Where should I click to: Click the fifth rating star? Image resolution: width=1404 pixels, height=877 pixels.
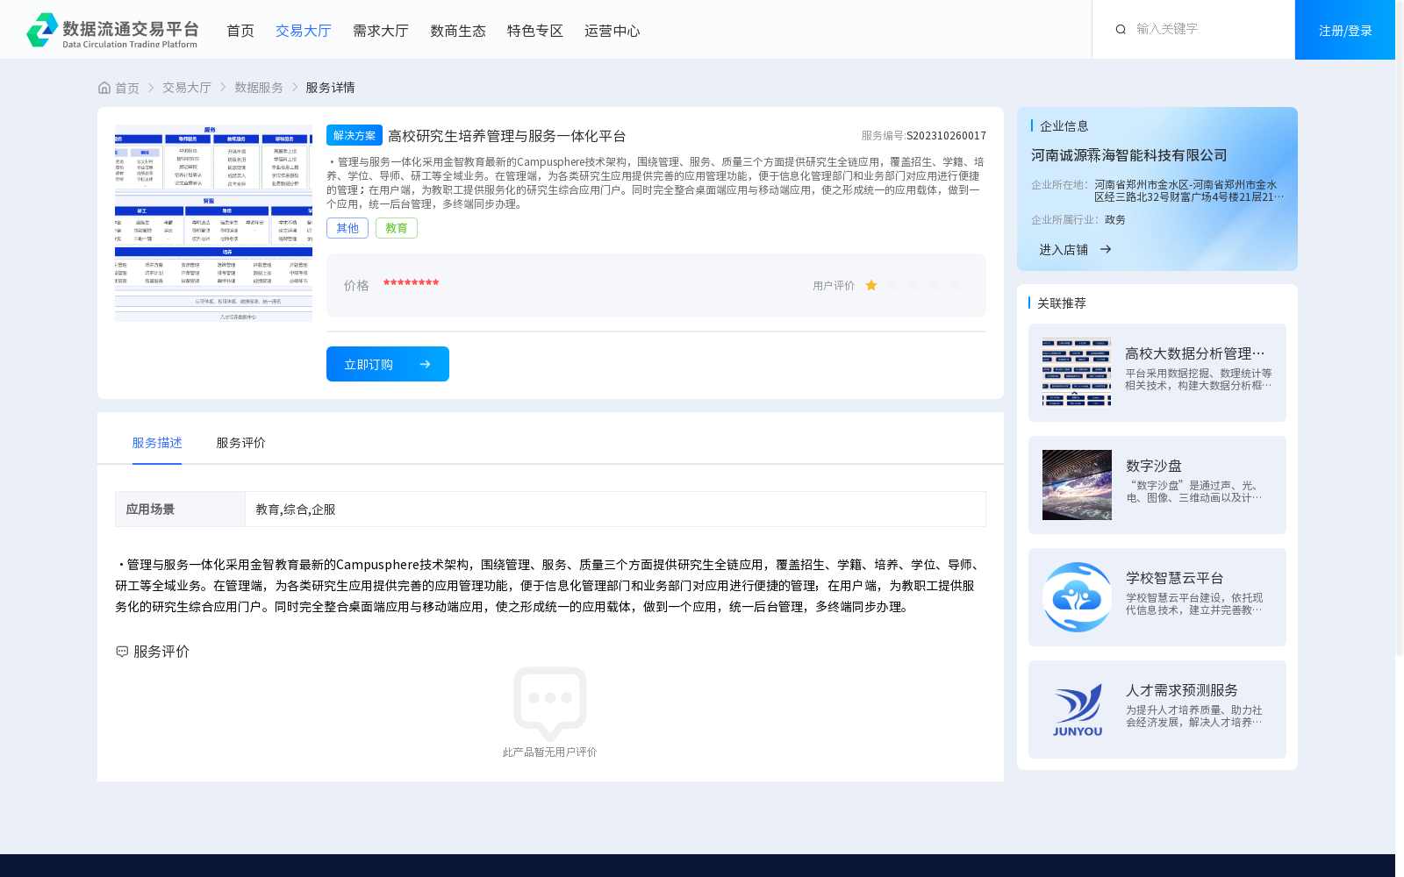point(956,285)
